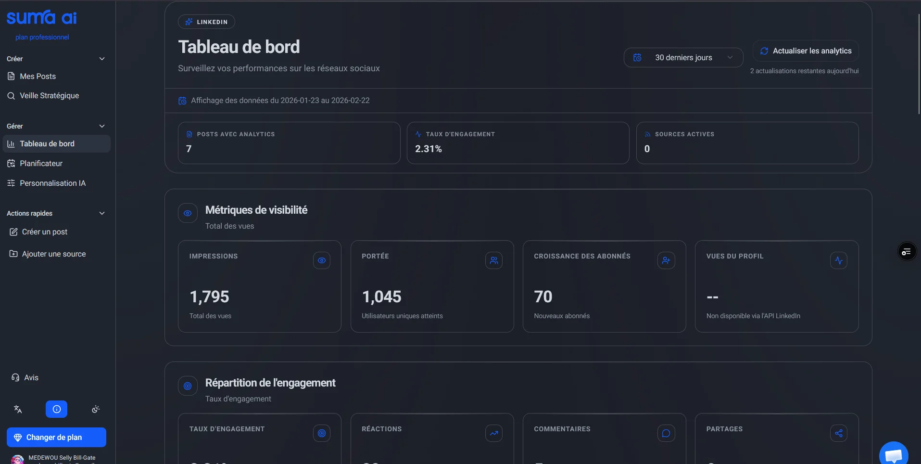Open the floating side panel toggle button
This screenshot has height=464, width=921.
click(907, 252)
